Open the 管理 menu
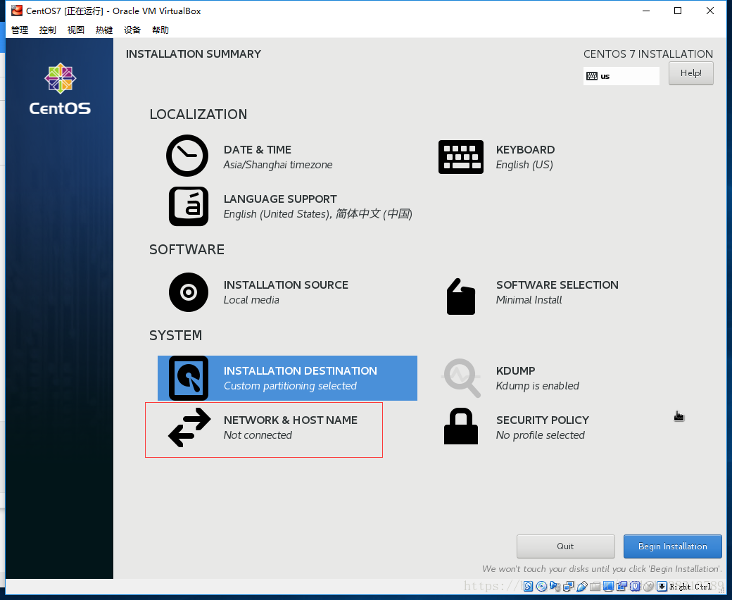The image size is (732, 600). [x=20, y=30]
